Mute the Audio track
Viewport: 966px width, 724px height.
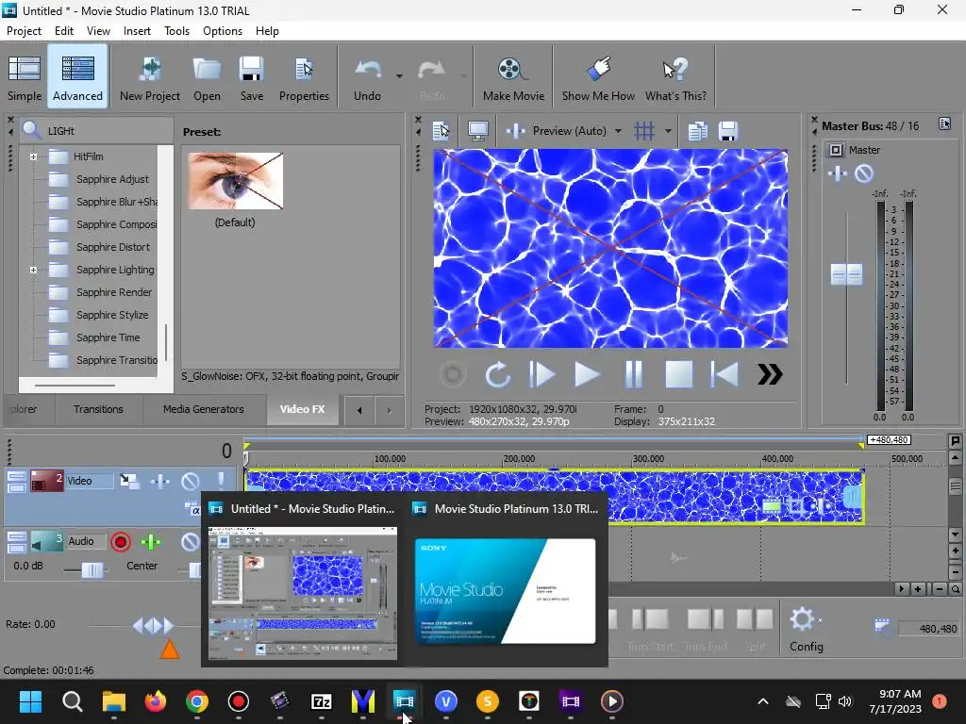(x=190, y=542)
